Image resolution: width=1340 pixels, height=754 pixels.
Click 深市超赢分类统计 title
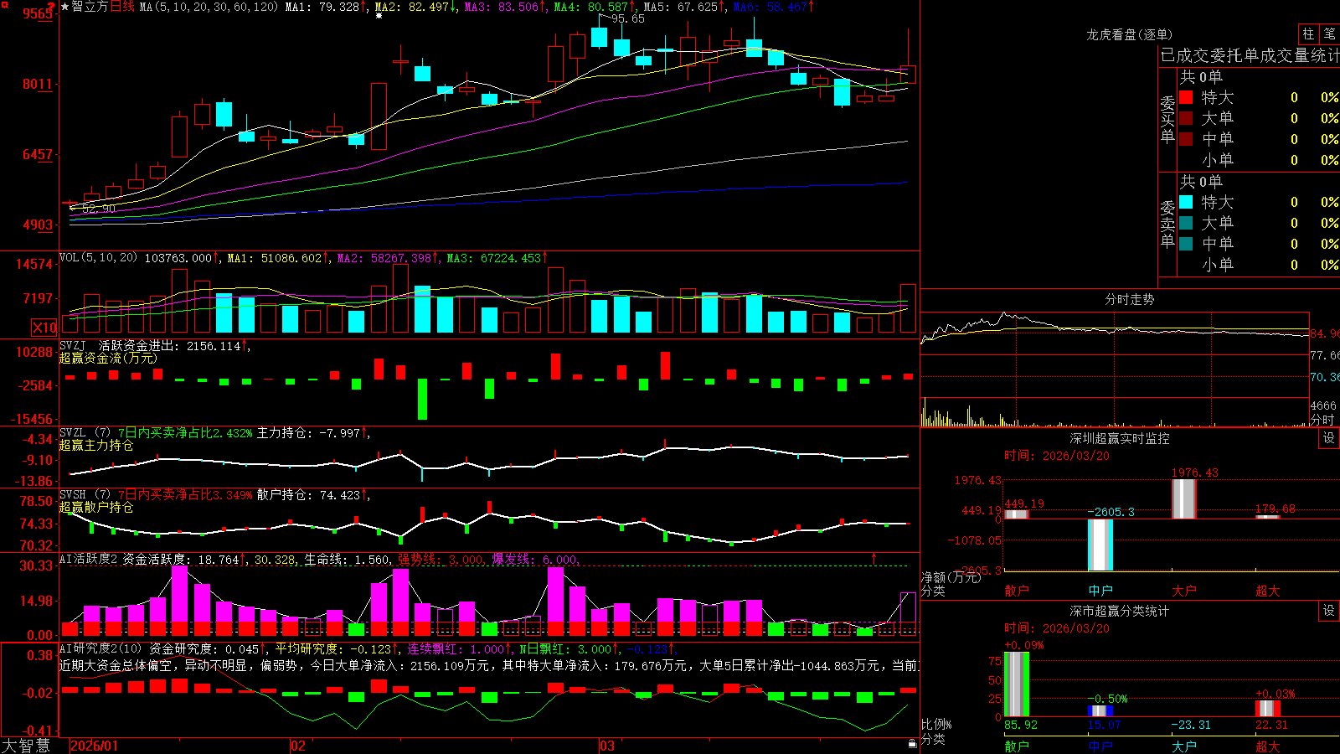click(1119, 611)
